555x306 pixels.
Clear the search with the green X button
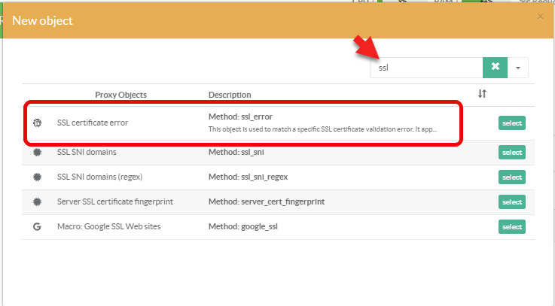[x=495, y=67]
